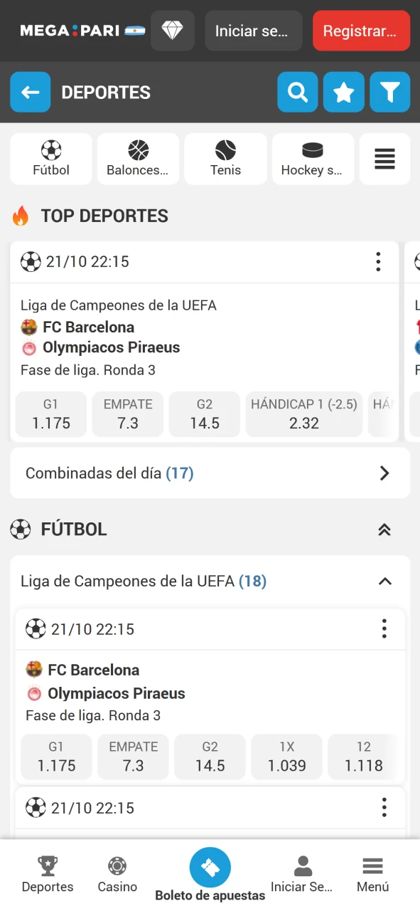Viewport: 420px width, 911px height.
Task: Open the search icon in the Deportes header
Action: (297, 92)
